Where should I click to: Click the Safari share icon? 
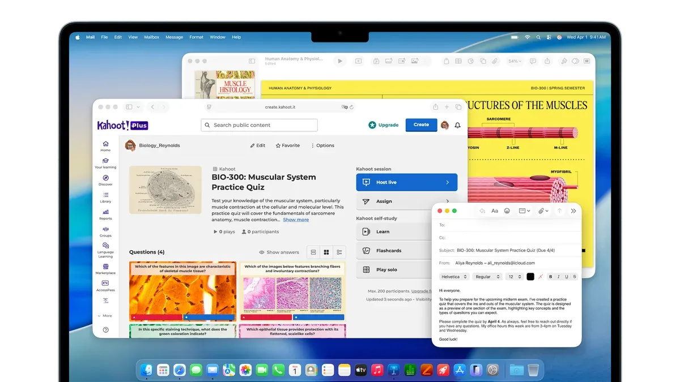pos(435,106)
